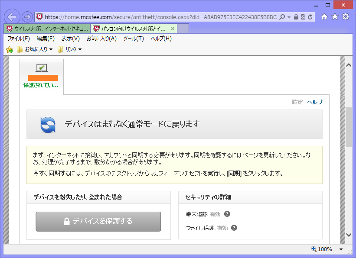This screenshot has height=258, width=356.
Task: Click the add-to-favorites-bar star icon
Action: [10, 49]
